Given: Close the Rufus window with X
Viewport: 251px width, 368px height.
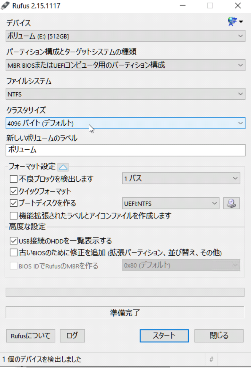Looking at the screenshot, I should click(x=238, y=6).
